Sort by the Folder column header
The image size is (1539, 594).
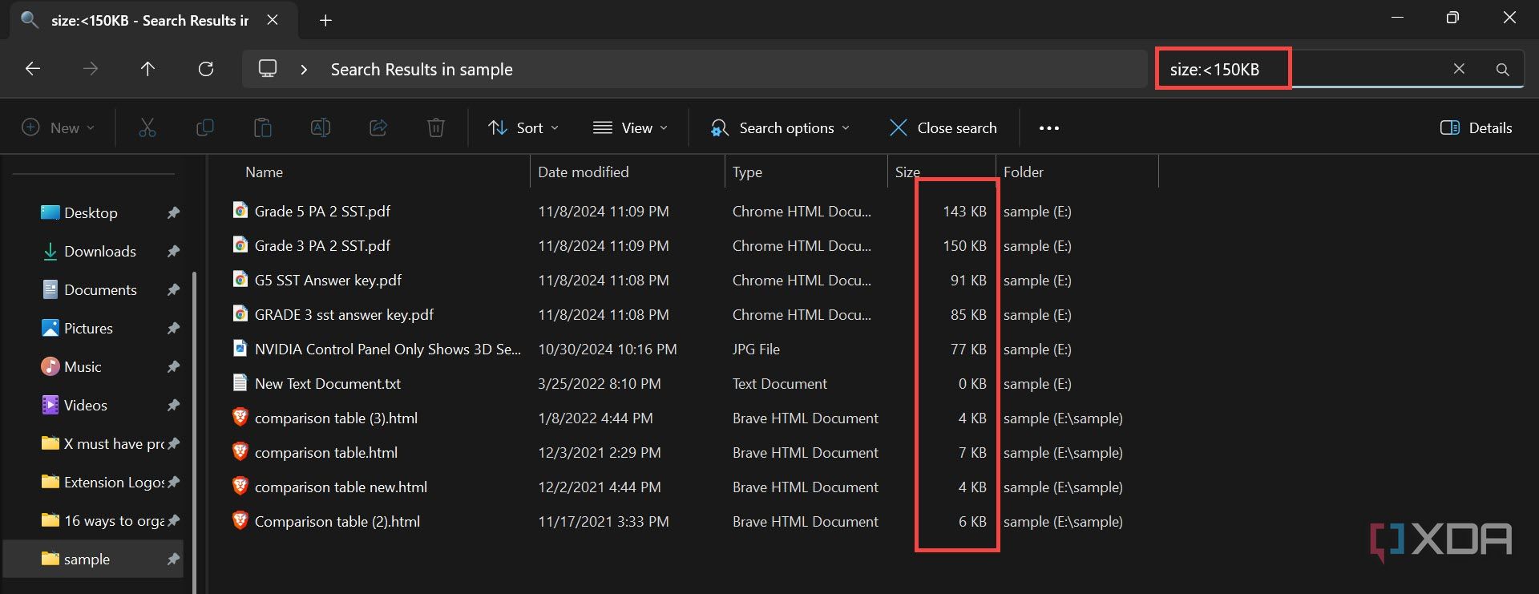pyautogui.click(x=1023, y=172)
